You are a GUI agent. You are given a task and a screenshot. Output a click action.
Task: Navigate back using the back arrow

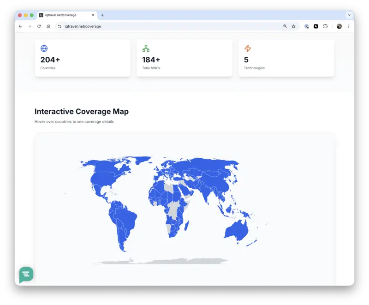click(19, 26)
